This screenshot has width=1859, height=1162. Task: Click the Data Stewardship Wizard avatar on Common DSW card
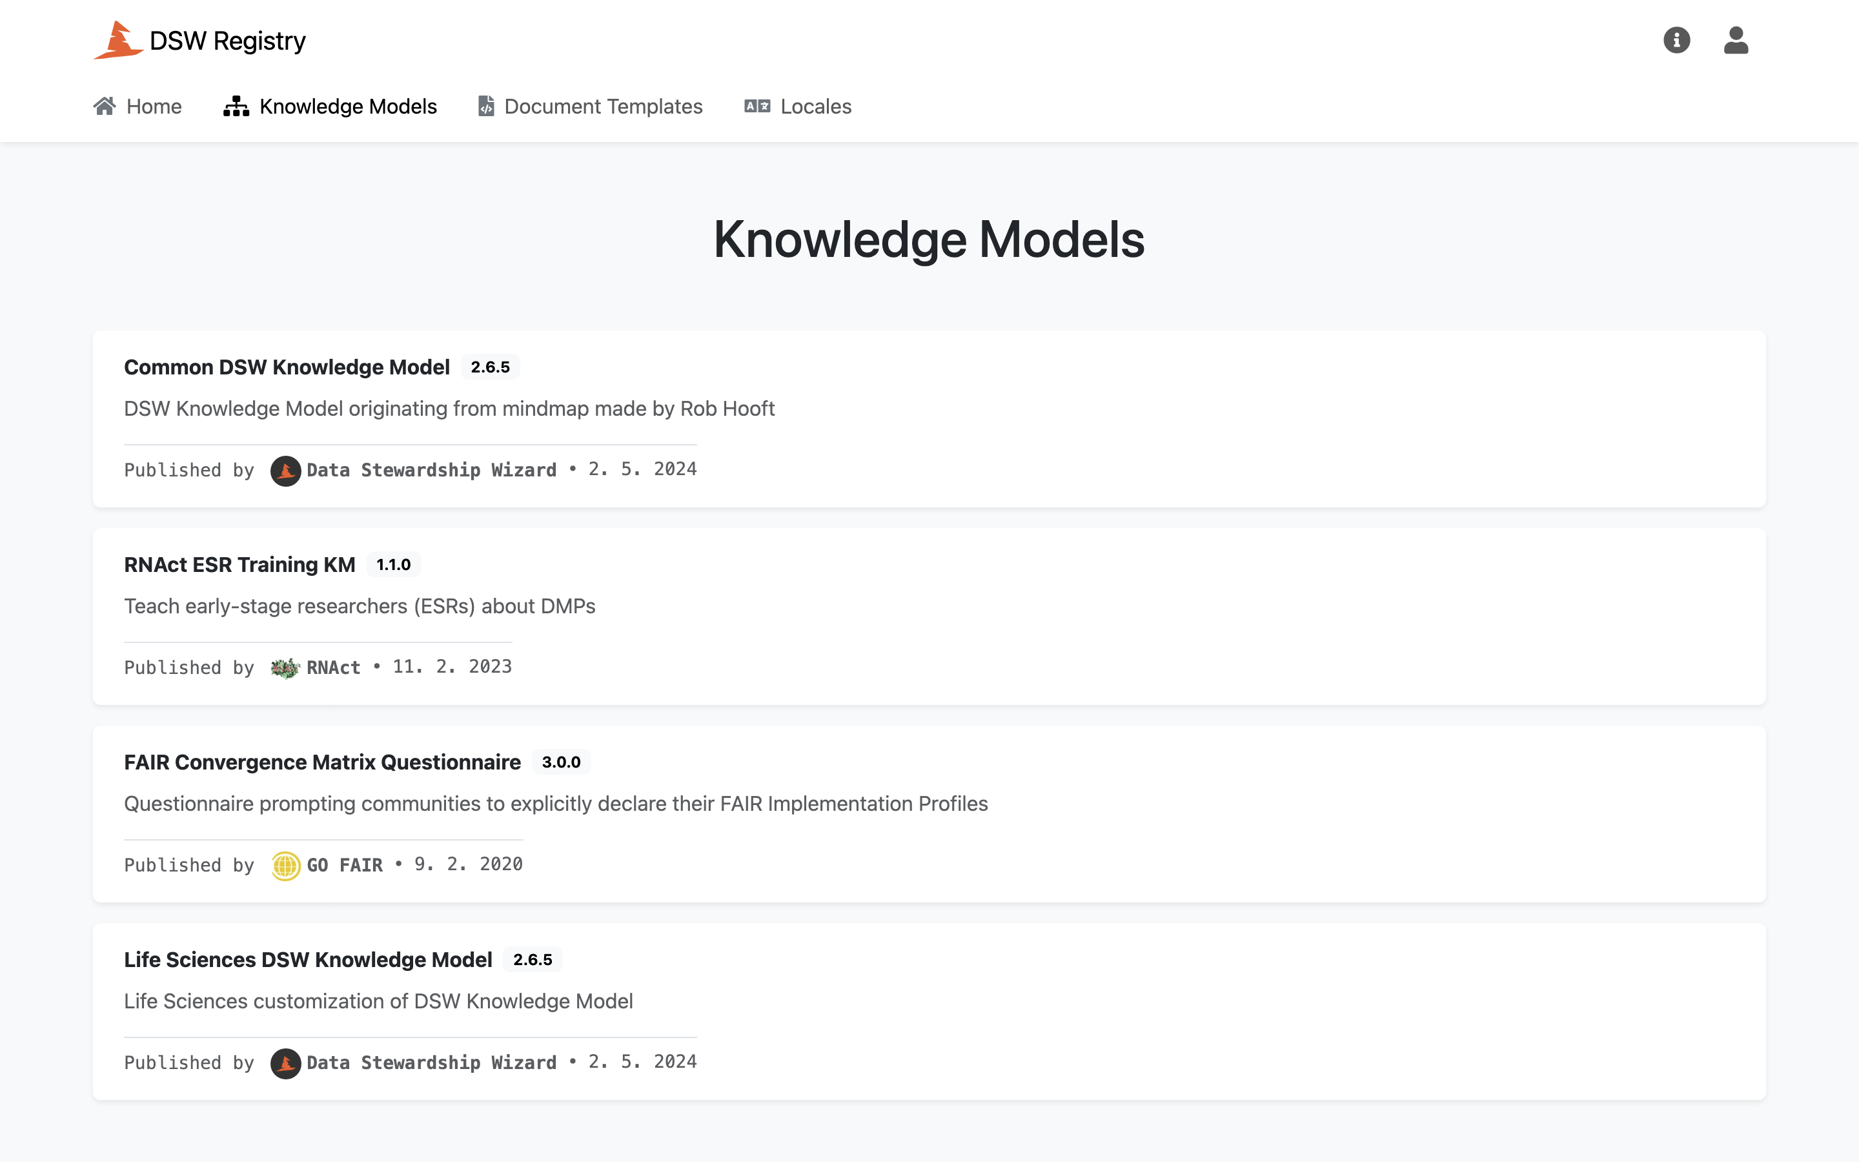point(285,471)
